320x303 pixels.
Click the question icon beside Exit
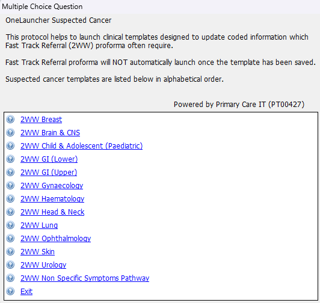(x=10, y=291)
